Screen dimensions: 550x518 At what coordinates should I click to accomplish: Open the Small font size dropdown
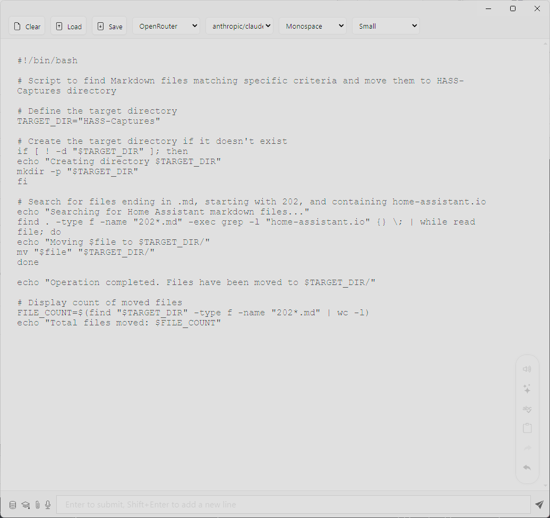pyautogui.click(x=386, y=26)
